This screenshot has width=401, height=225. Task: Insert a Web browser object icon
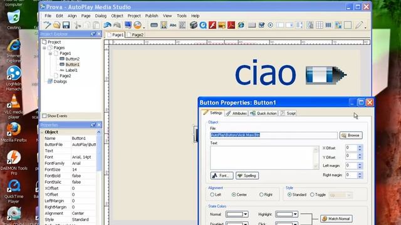[241, 25]
